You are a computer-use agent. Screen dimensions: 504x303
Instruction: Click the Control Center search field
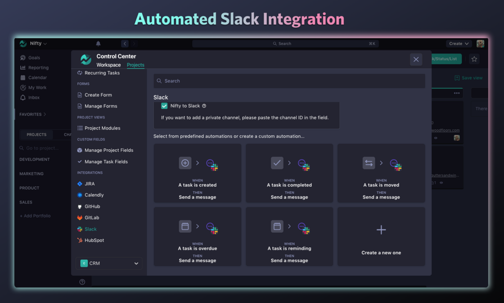(x=289, y=81)
